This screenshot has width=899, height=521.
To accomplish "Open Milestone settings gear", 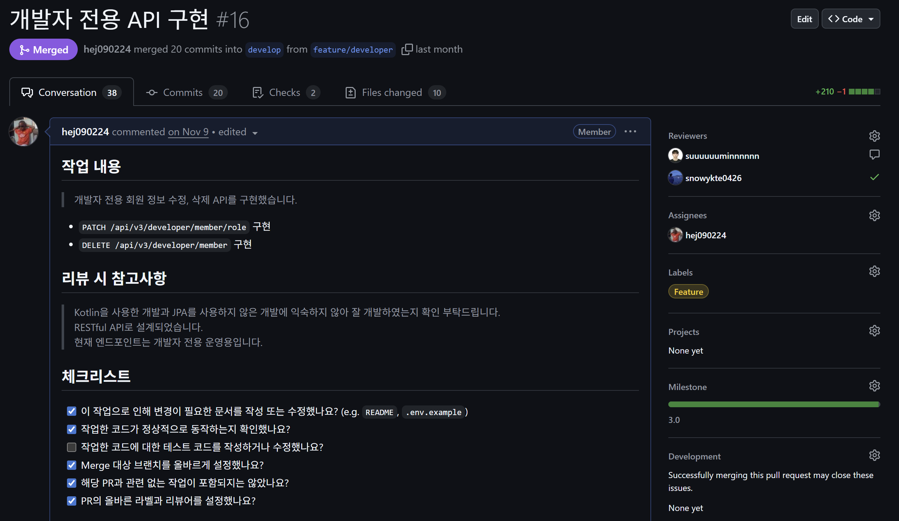I will 874,386.
